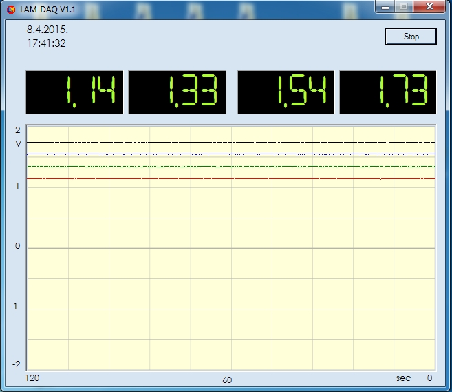Select the 1.14 digital voltage display
The width and height of the screenshot is (452, 392).
pyautogui.click(x=75, y=92)
